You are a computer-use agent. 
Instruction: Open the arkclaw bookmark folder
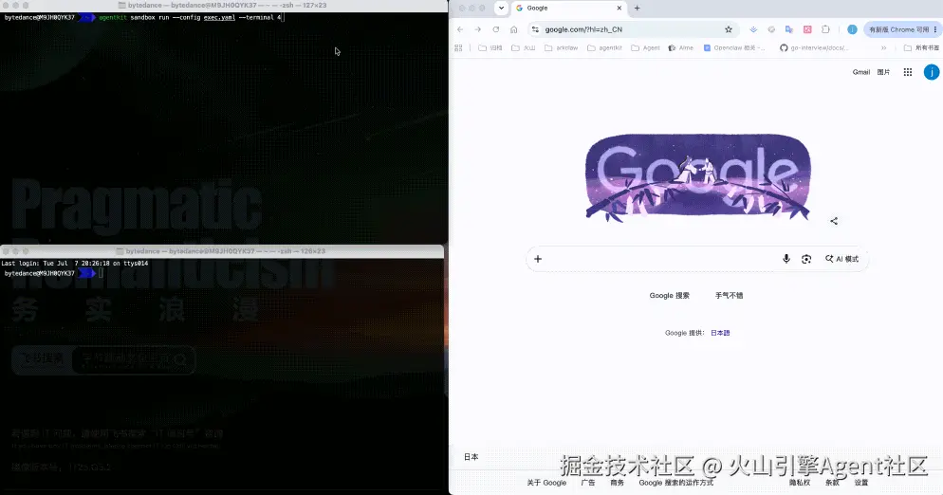click(x=561, y=48)
